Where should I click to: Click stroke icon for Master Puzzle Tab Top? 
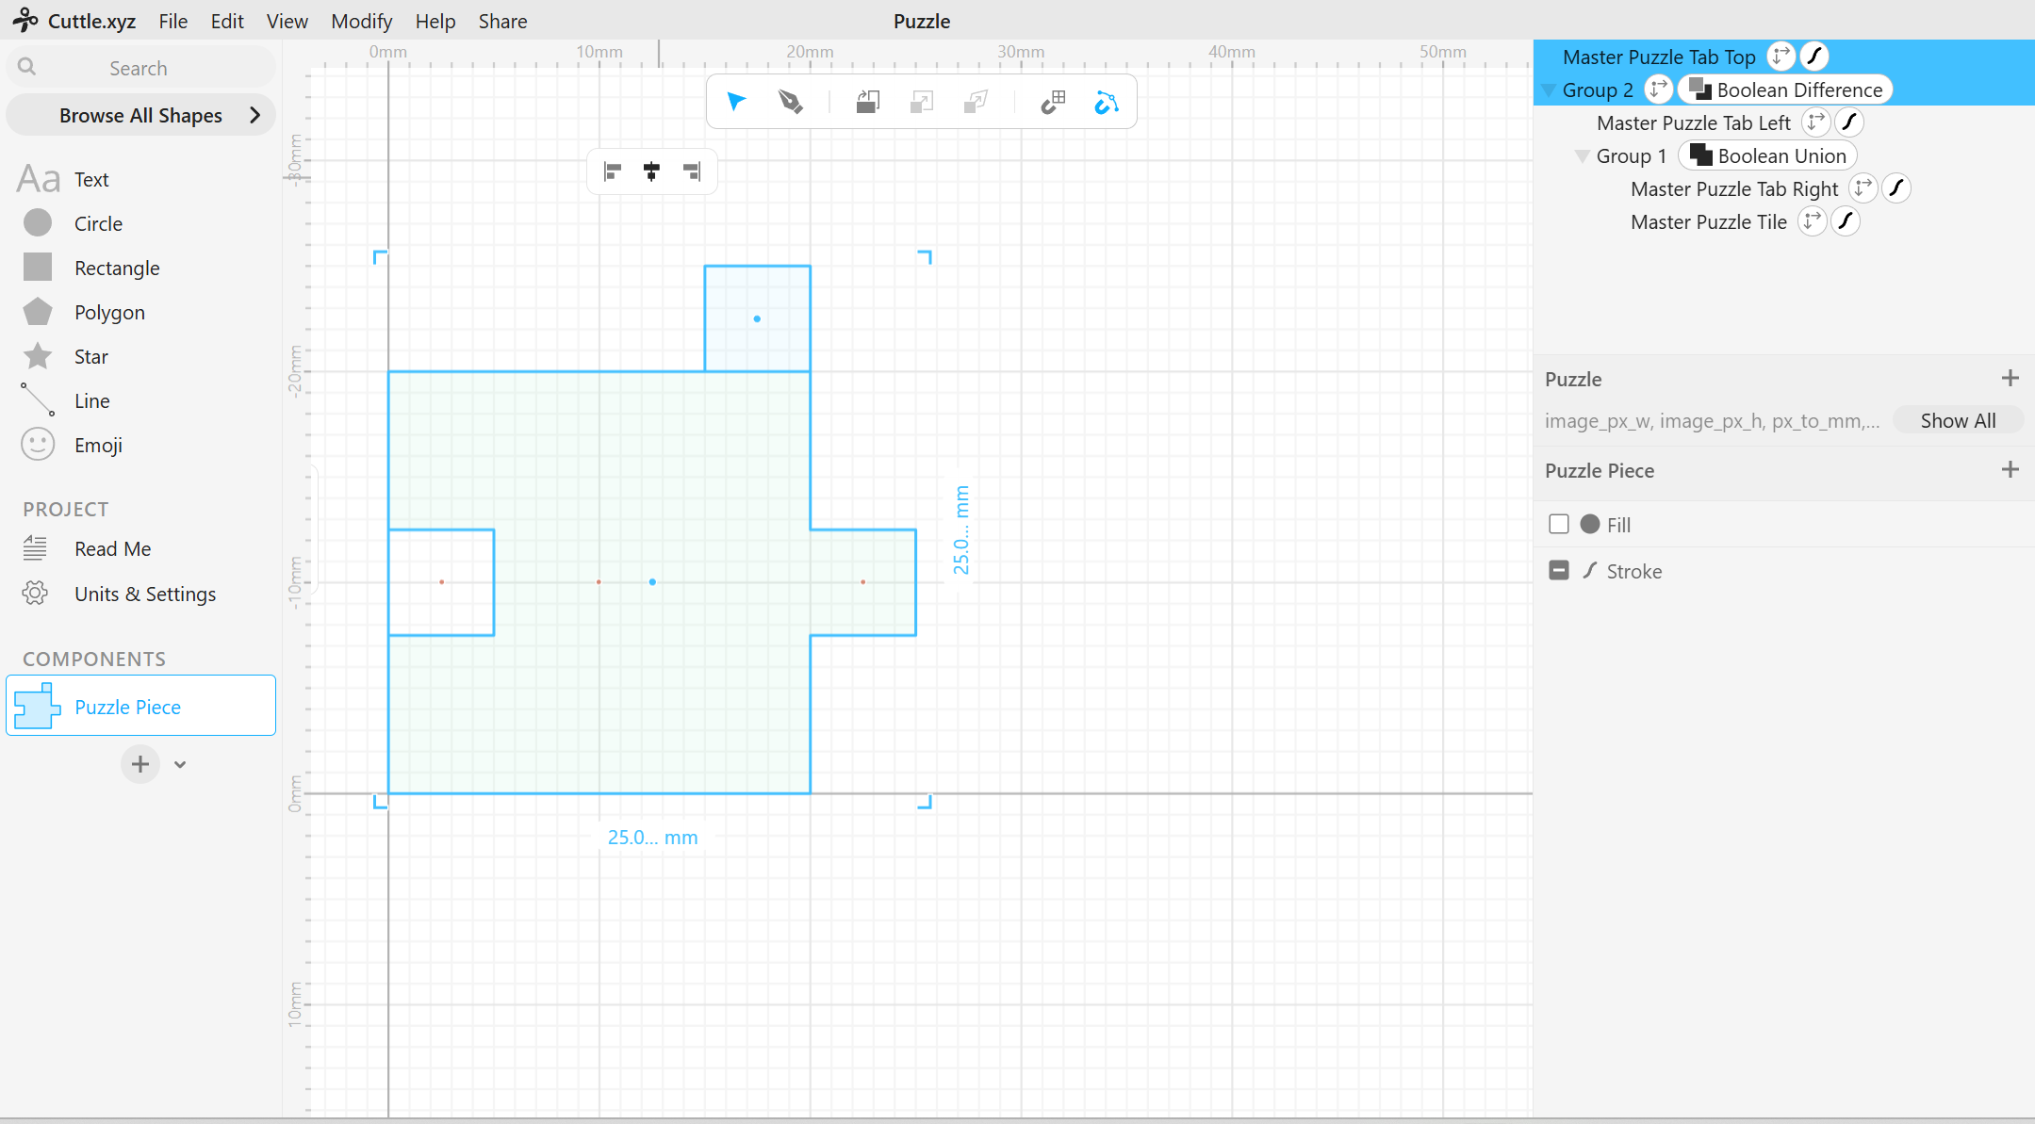[x=1814, y=57]
